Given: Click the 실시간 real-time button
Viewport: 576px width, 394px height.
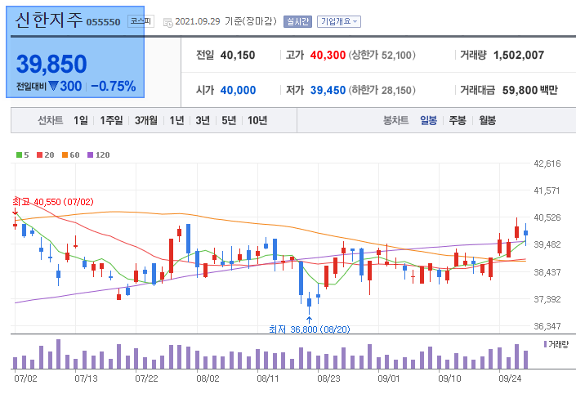Looking at the screenshot, I should (297, 22).
